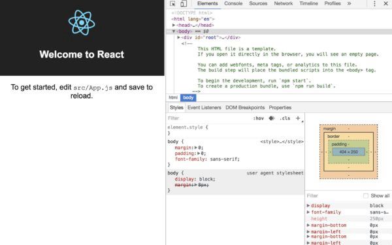Open the style source link
Screen dimensions: 392x245
pos(282,142)
